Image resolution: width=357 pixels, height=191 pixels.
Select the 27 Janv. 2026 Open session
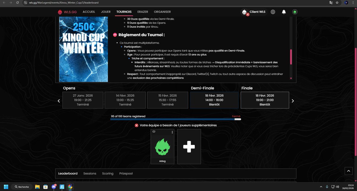click(x=83, y=100)
